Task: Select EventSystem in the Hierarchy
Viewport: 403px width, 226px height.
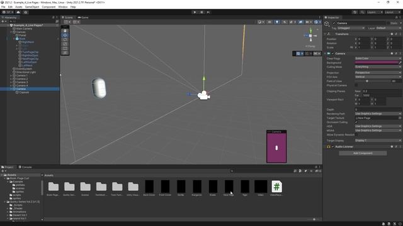Action: coord(24,69)
